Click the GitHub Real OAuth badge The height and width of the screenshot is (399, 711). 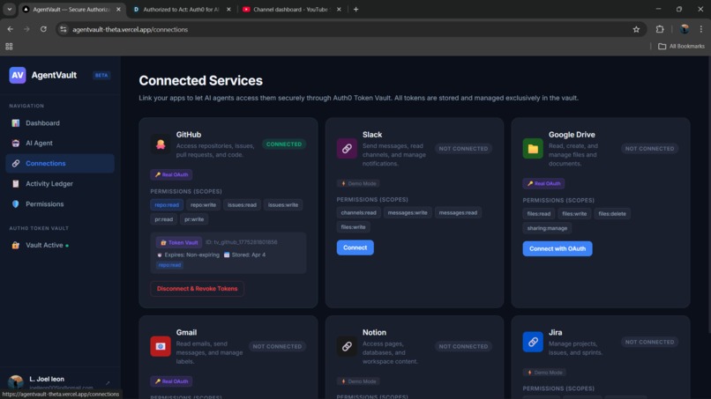(171, 174)
